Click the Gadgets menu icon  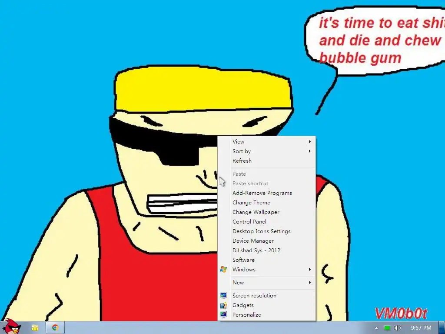point(223,305)
